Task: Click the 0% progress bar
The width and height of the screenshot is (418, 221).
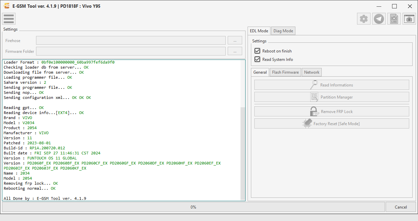Action: [193, 207]
